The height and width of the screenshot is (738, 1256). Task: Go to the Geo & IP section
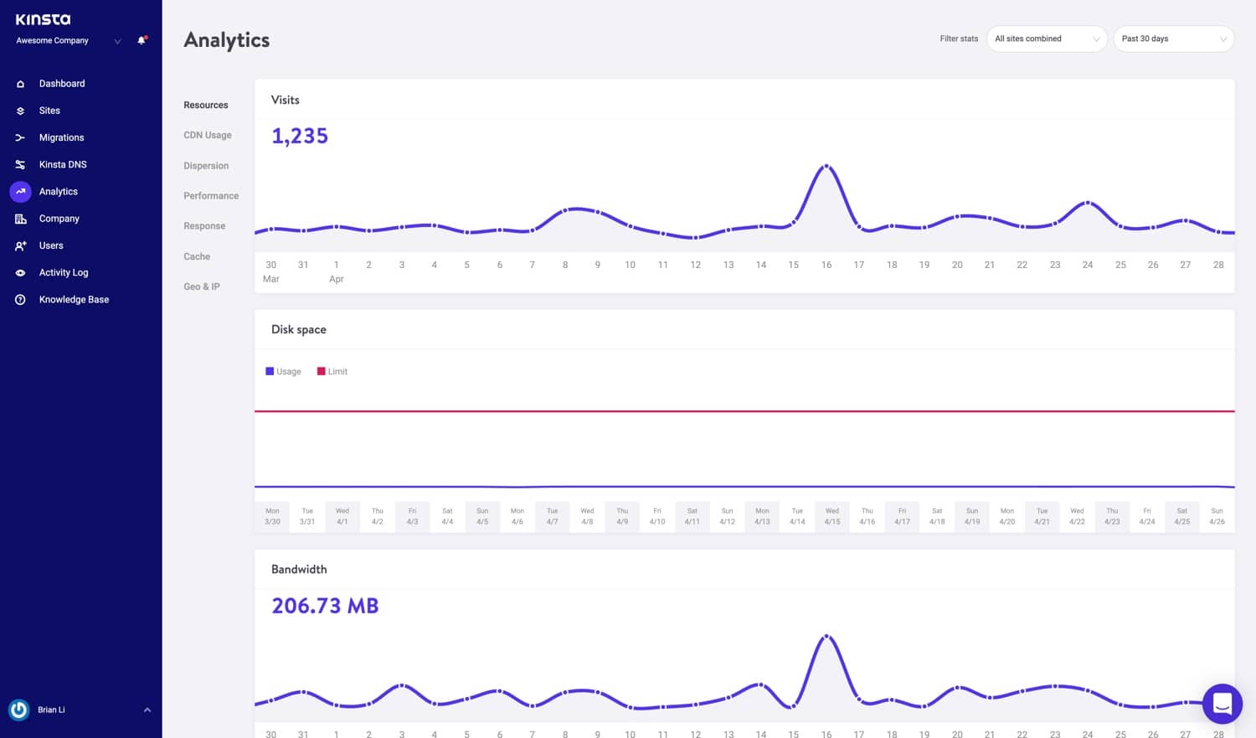point(202,286)
